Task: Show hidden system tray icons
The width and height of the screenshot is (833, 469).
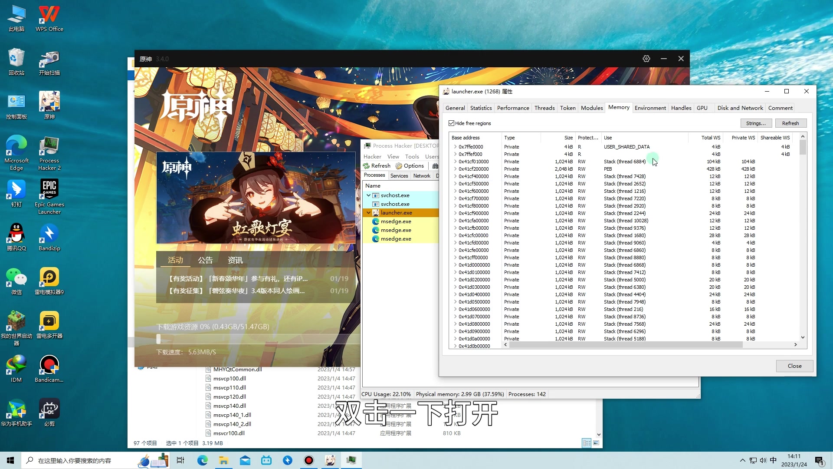Action: (742, 460)
